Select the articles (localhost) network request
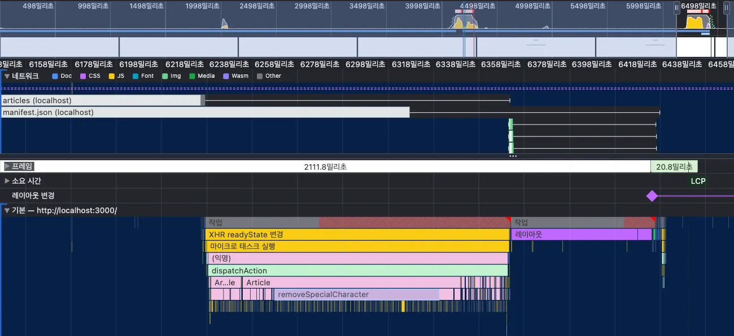The height and width of the screenshot is (336, 734). pos(102,100)
